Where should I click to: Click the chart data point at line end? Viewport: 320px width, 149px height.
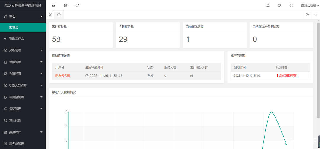point(286,144)
